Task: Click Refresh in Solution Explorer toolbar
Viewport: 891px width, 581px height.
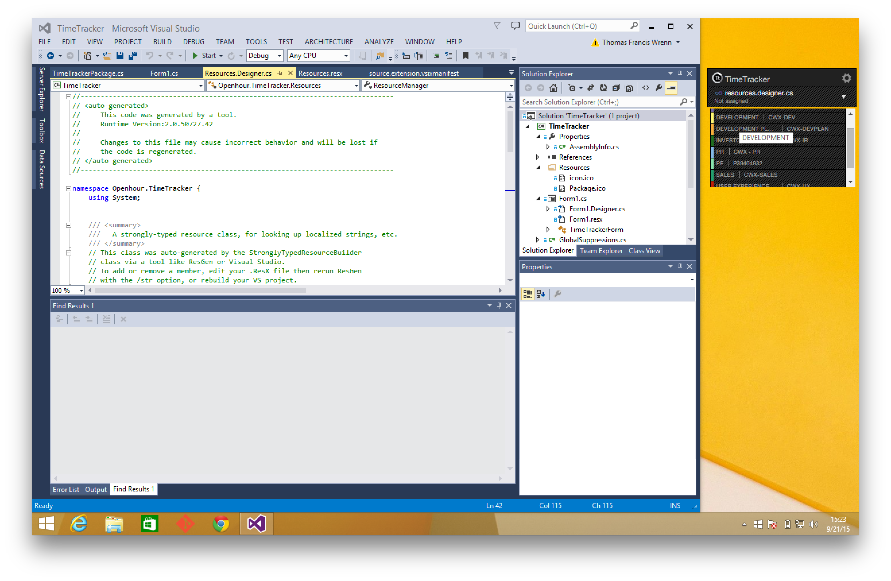Action: click(603, 88)
